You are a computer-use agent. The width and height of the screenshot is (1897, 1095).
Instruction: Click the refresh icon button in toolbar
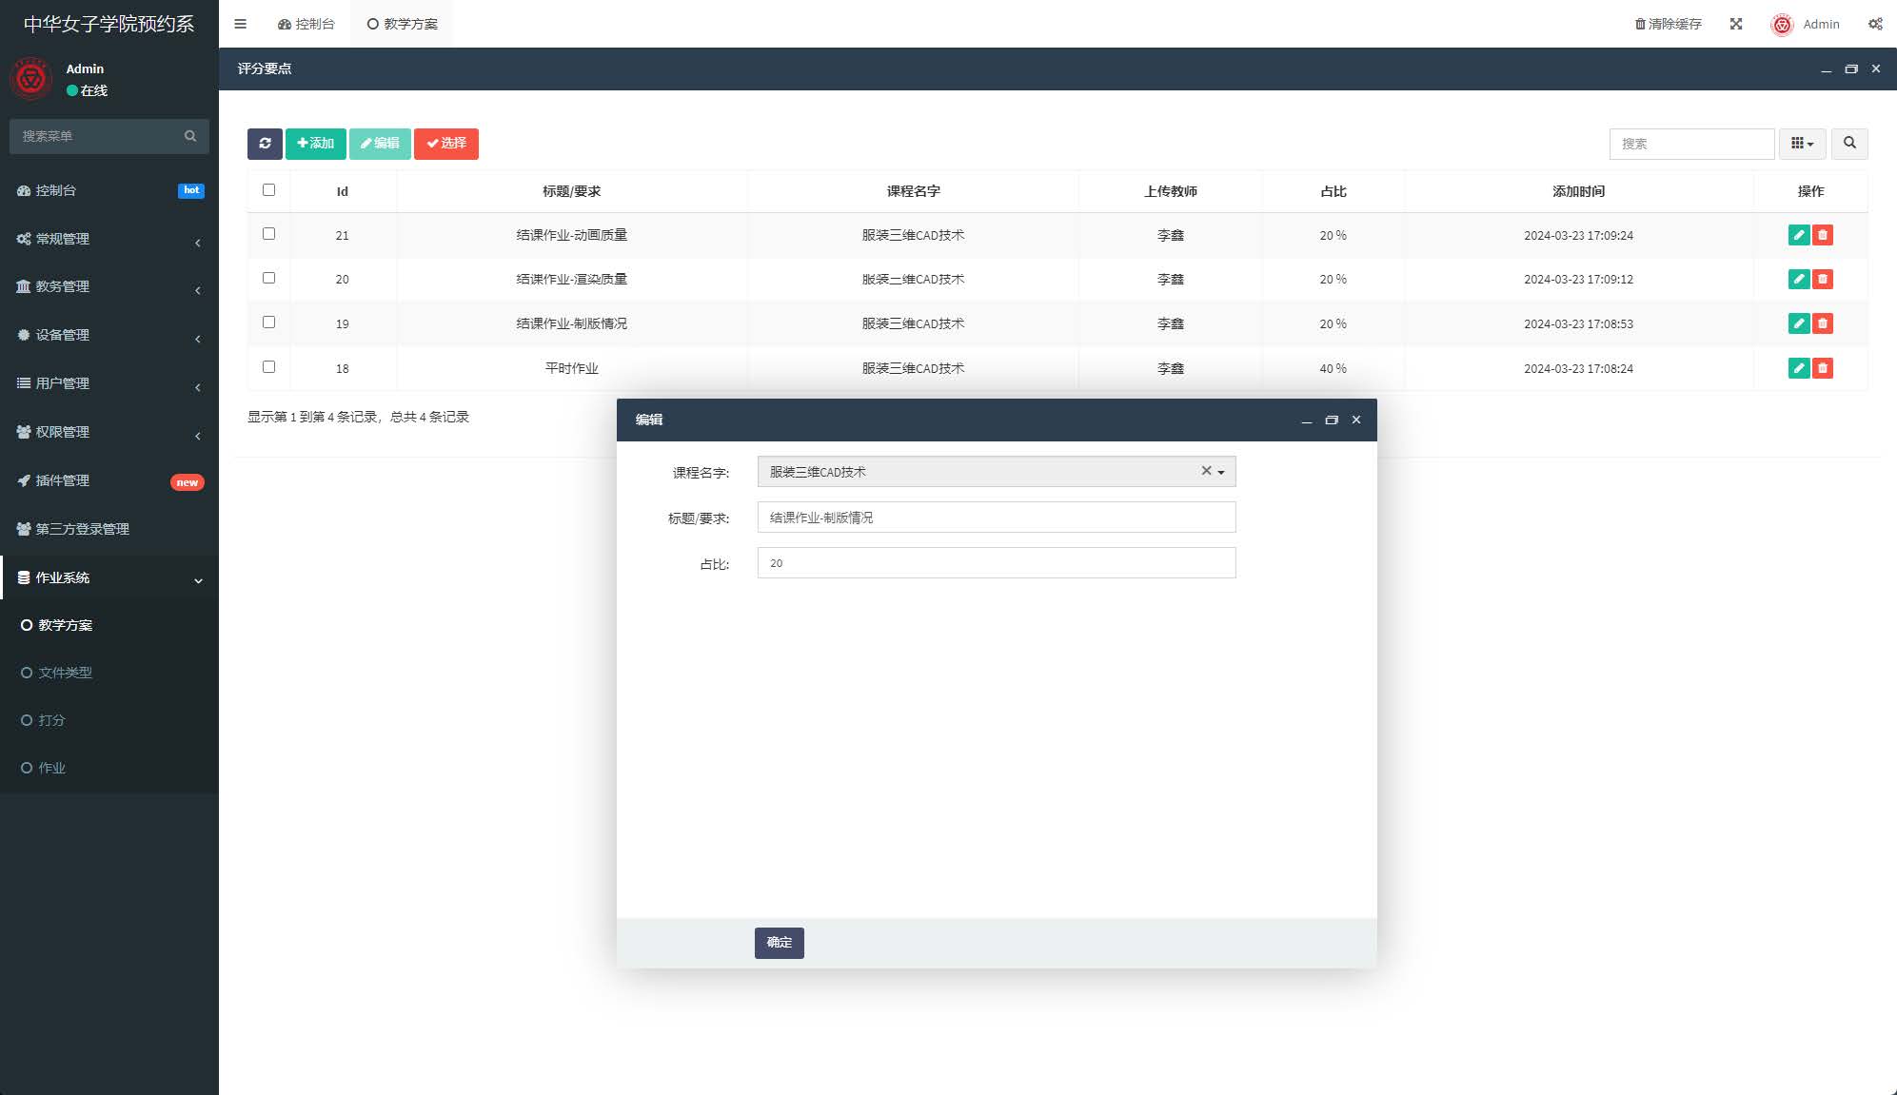[265, 144]
